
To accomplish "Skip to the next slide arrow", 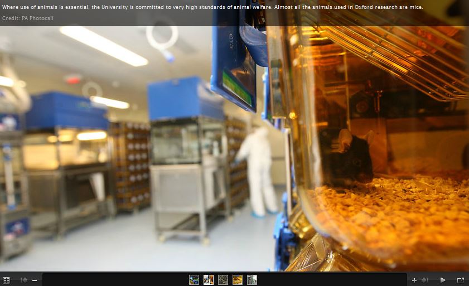I will tap(425, 280).
